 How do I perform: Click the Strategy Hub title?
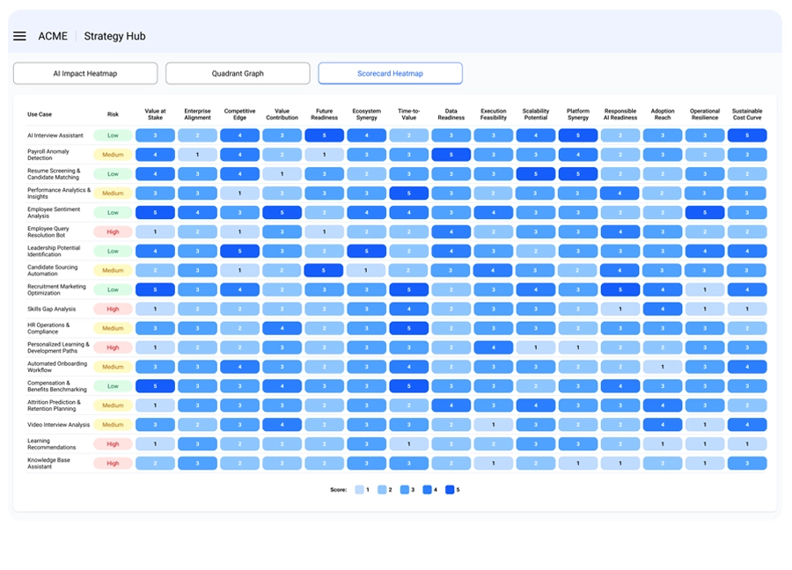pyautogui.click(x=114, y=37)
